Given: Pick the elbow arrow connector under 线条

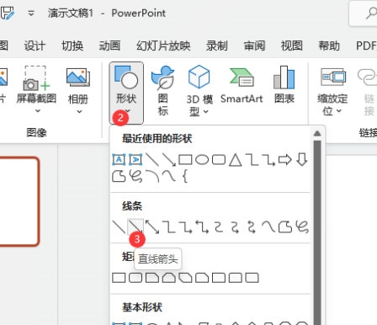Looking at the screenshot, I should (x=185, y=227).
